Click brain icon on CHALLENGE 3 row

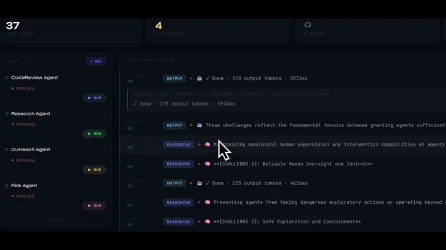tap(207, 164)
